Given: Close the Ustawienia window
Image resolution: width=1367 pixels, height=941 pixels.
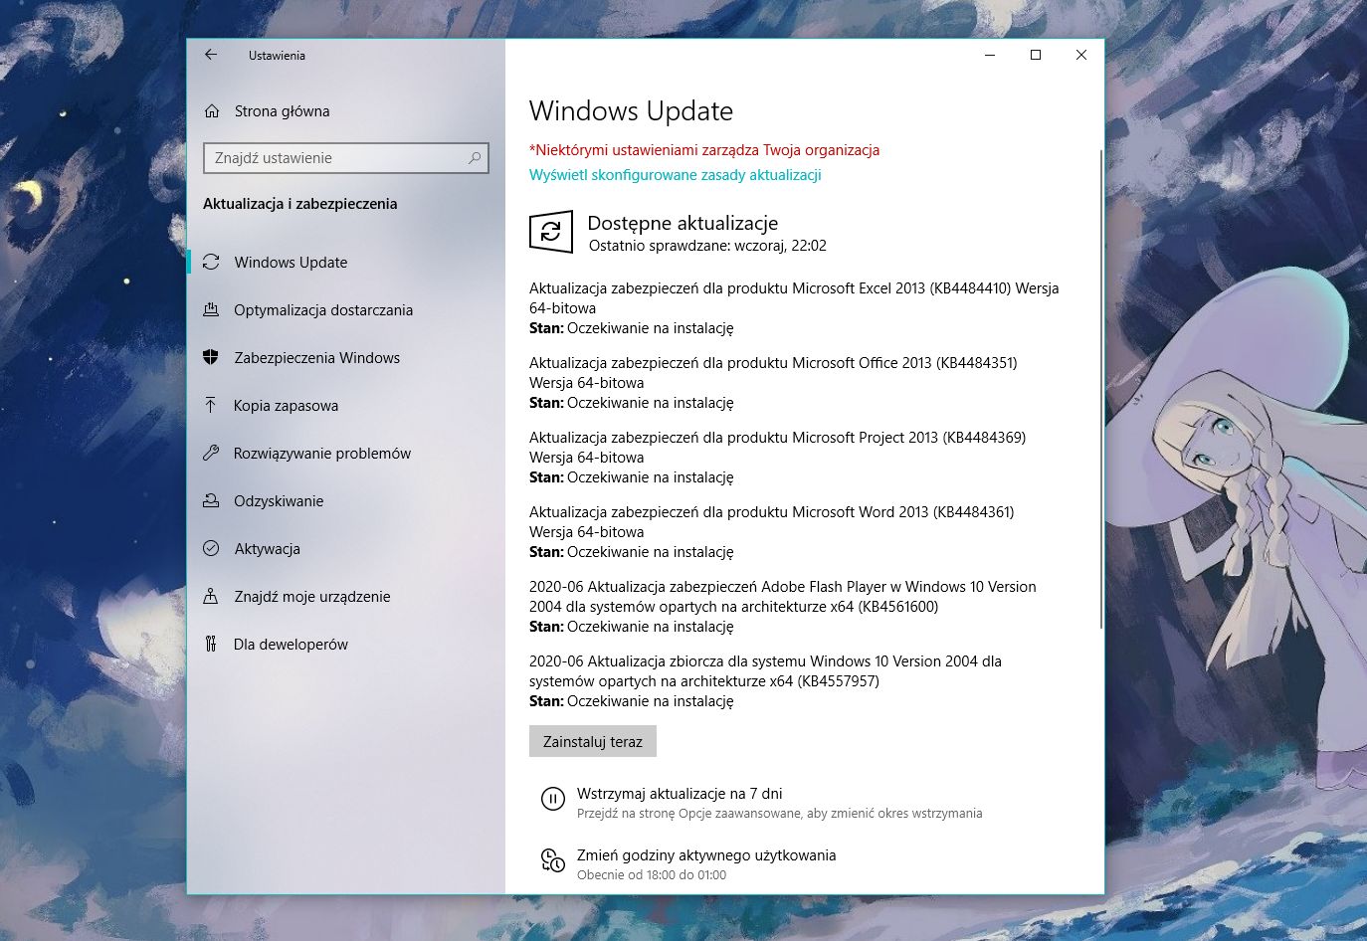Looking at the screenshot, I should click(1081, 55).
